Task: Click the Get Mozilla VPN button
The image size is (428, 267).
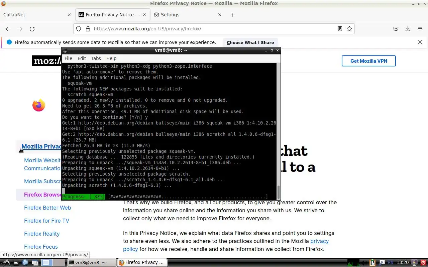Action: 369,61
